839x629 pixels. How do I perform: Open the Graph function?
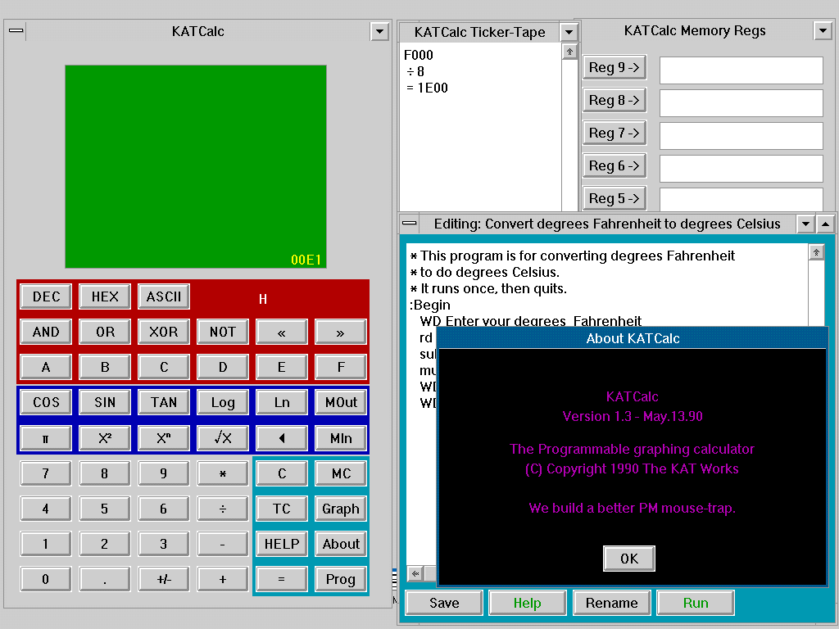click(x=341, y=509)
